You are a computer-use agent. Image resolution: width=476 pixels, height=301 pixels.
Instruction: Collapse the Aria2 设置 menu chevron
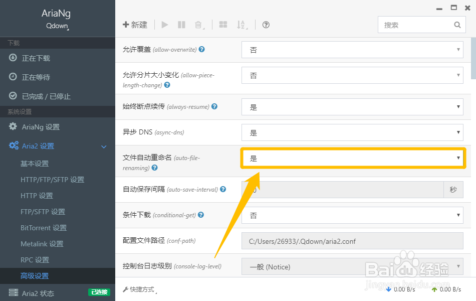coord(104,146)
